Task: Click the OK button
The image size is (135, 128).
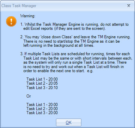Action: click(69, 122)
